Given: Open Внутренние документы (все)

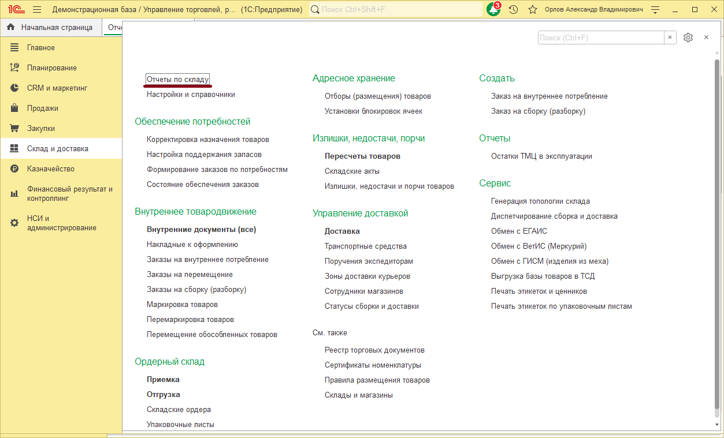Looking at the screenshot, I should tap(201, 230).
